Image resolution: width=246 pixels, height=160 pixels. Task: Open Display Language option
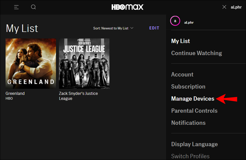[x=194, y=144]
